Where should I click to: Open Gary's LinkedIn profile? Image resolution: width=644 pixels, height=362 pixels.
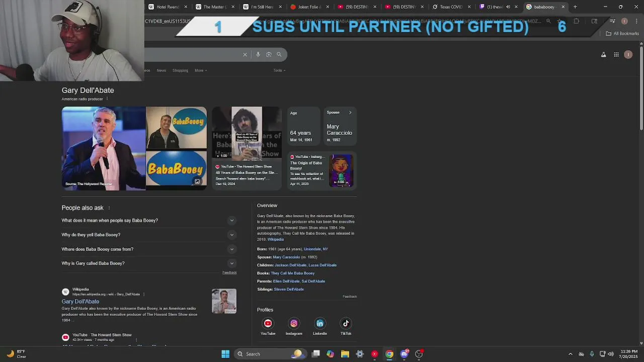(x=320, y=326)
